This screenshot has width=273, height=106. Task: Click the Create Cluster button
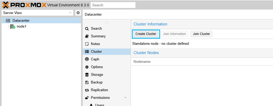(146, 34)
